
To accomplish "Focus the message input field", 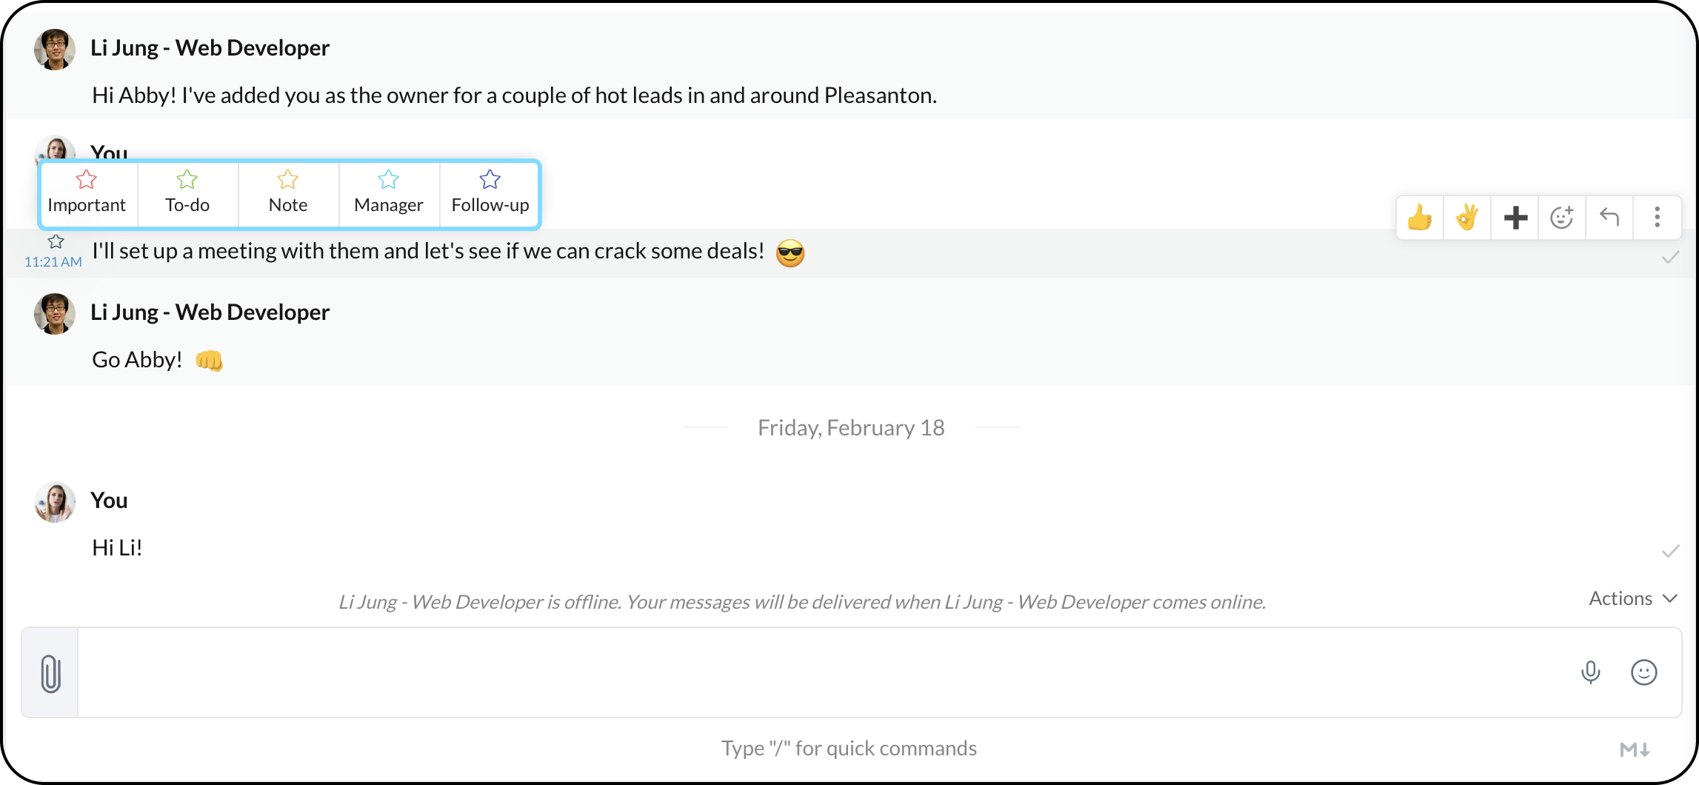I will tap(826, 672).
